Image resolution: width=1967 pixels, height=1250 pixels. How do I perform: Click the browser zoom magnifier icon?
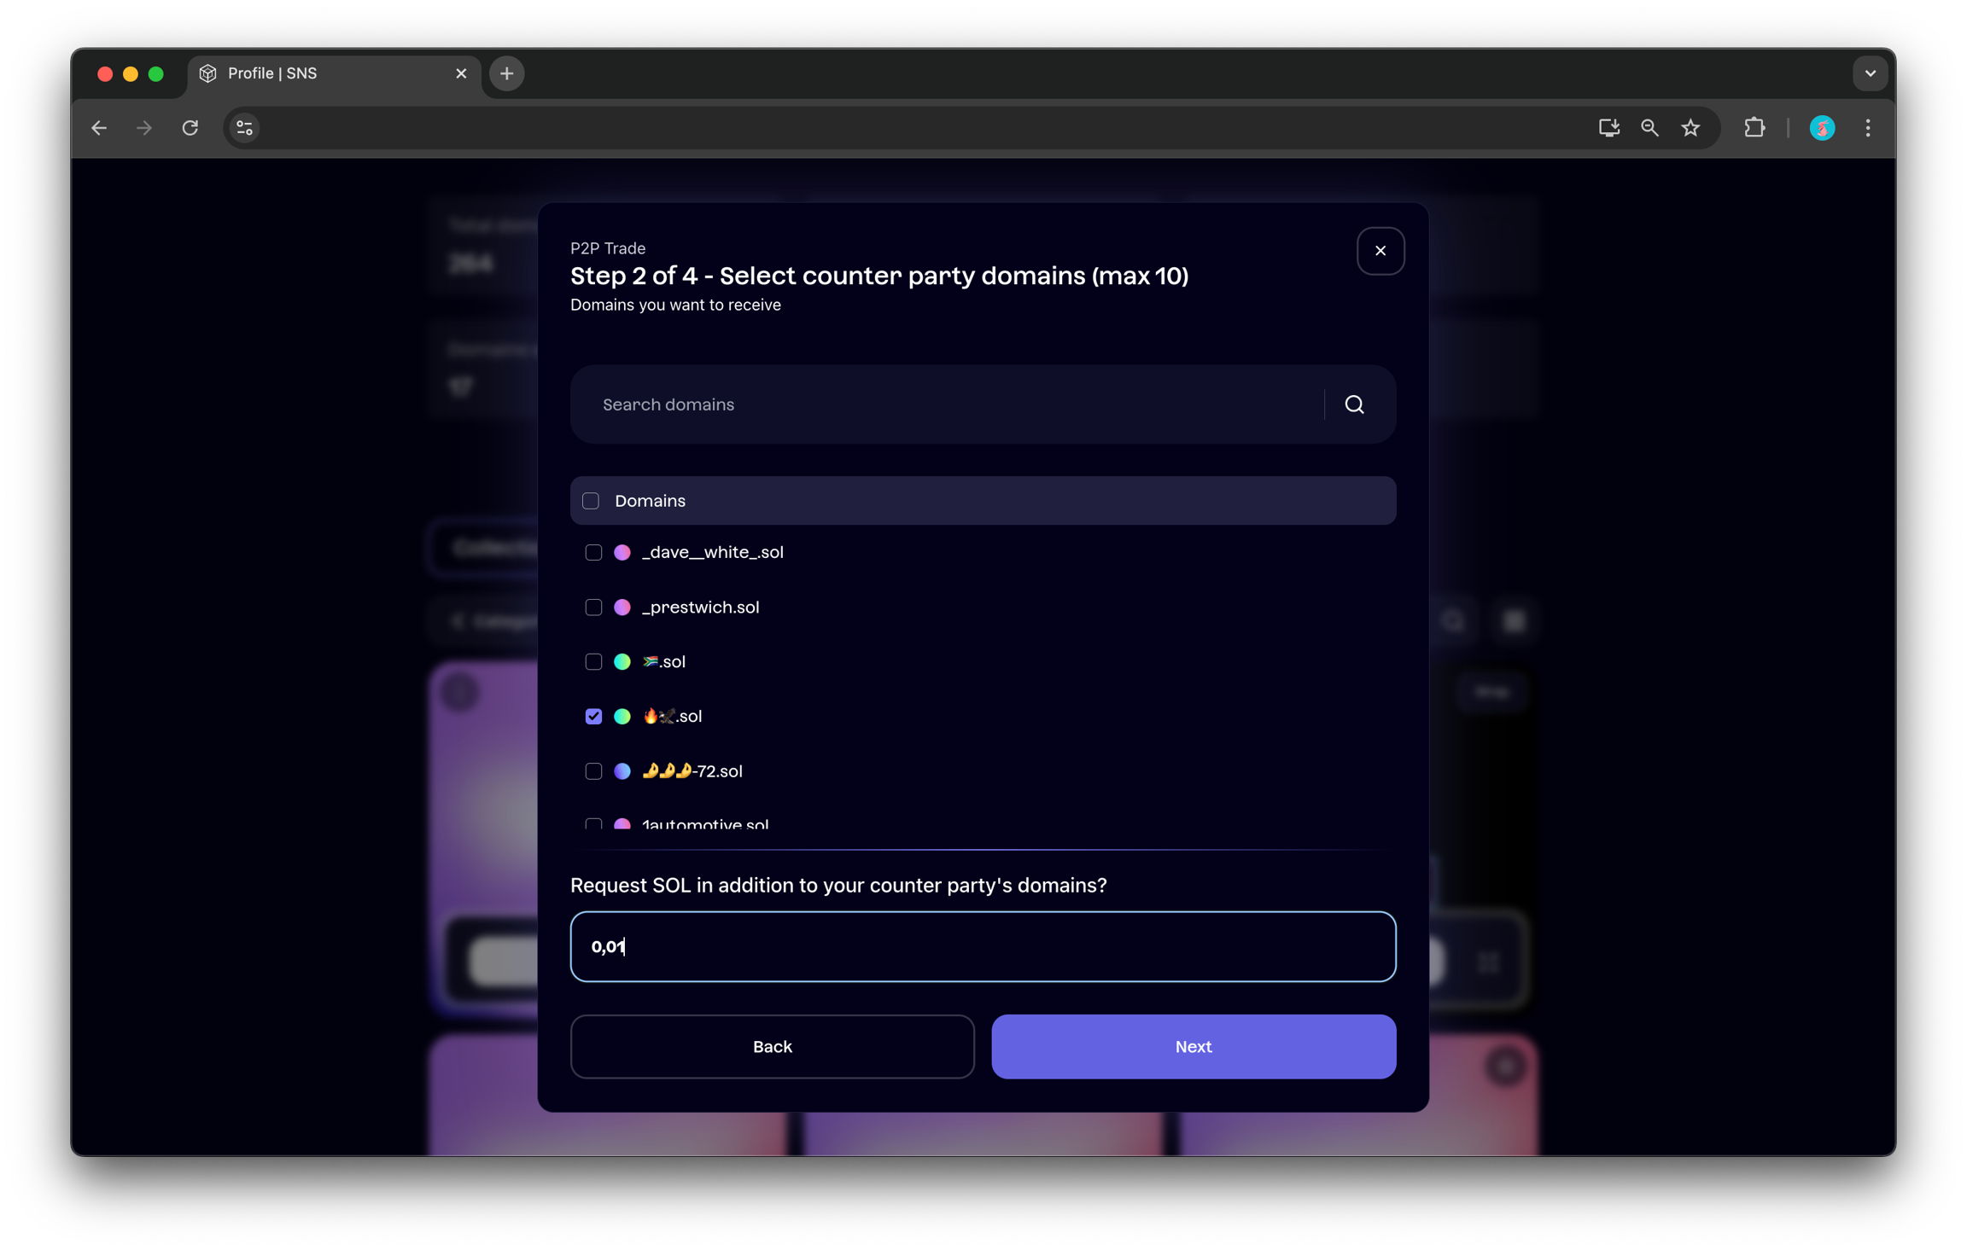1649,128
